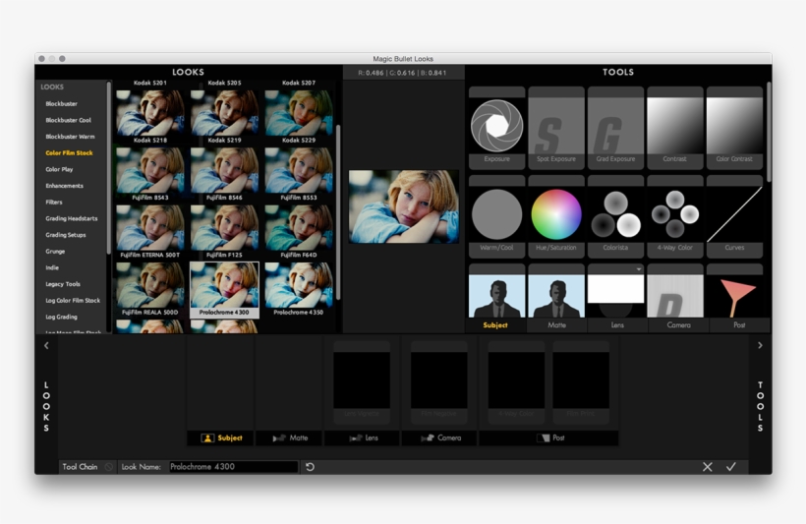
Task: Open the Hue/Saturation color wheel tool
Action: click(556, 216)
